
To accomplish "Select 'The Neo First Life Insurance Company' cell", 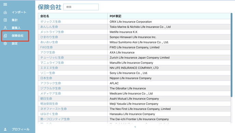I will pos(169,109).
